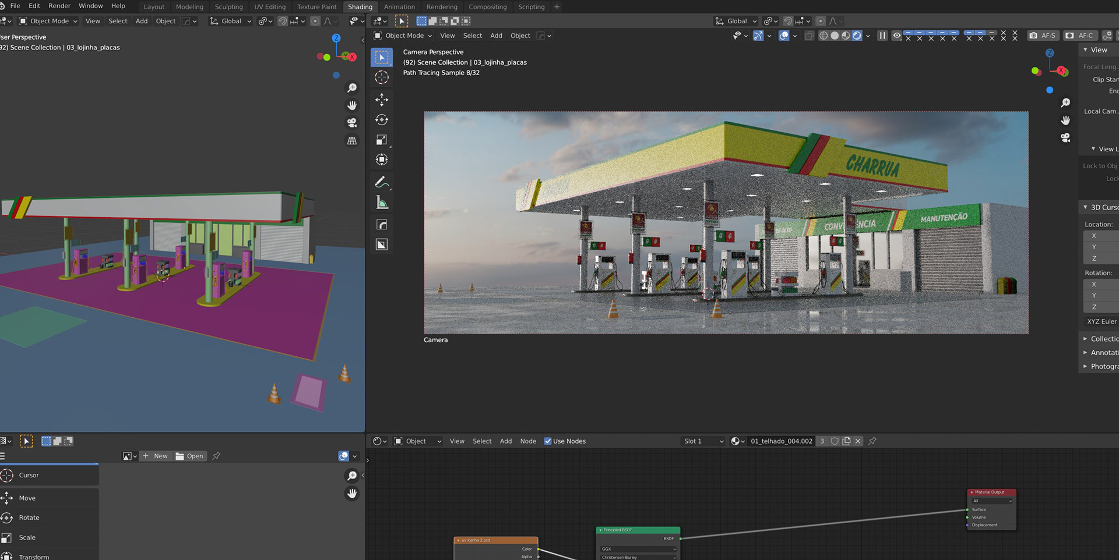Toggle snapping magnet in left viewport header
The height and width of the screenshot is (560, 1119).
pos(283,21)
